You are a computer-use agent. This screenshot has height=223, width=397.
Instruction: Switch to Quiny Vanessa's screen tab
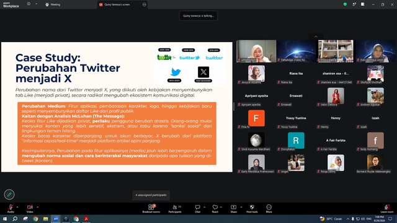122,4
